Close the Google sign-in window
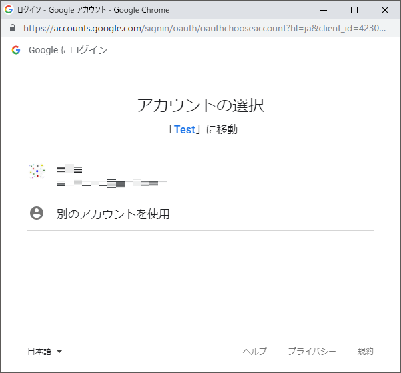This screenshot has height=373, width=401. [x=385, y=10]
